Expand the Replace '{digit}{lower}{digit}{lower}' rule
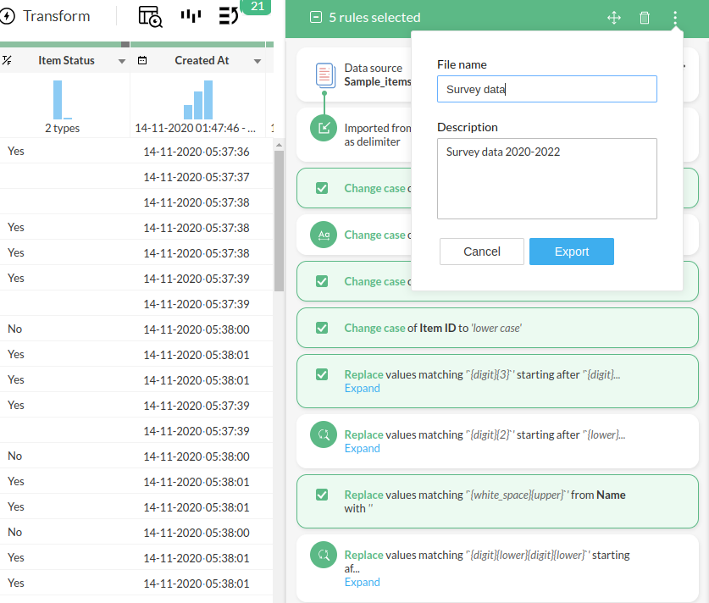Image resolution: width=709 pixels, height=603 pixels. 362,582
